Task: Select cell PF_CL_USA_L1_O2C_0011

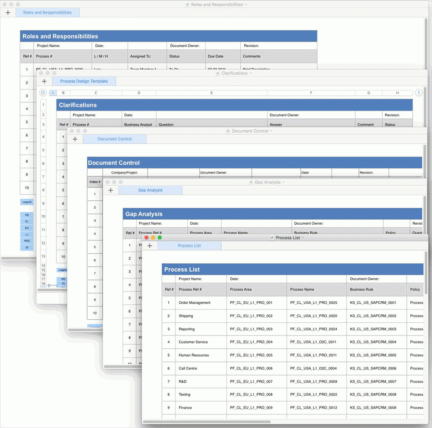Action: pyautogui.click(x=317, y=342)
